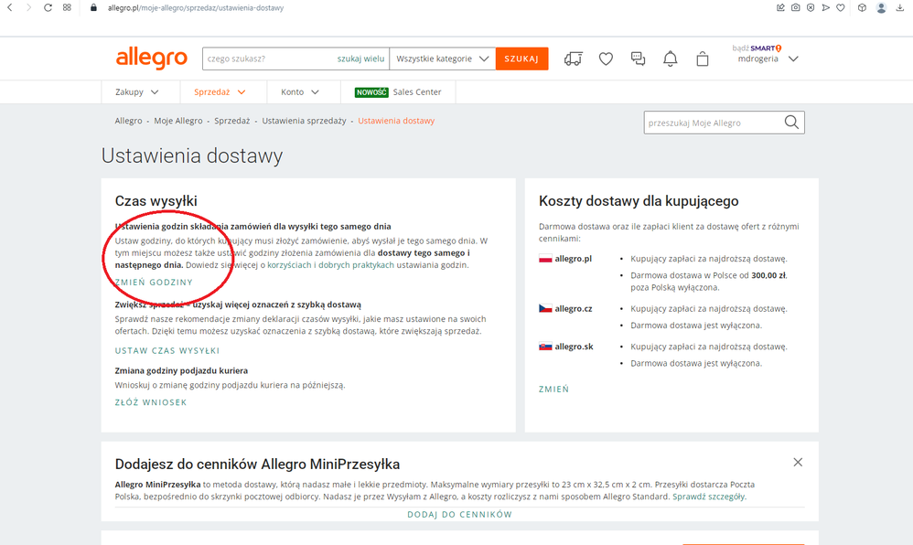
Task: Bookmark the page with the browser heart icon
Action: [x=840, y=7]
